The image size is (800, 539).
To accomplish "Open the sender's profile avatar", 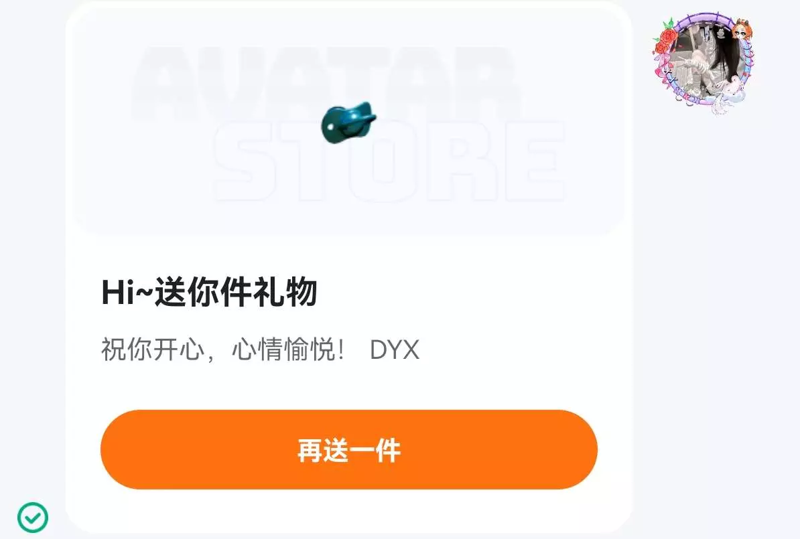I will (704, 62).
